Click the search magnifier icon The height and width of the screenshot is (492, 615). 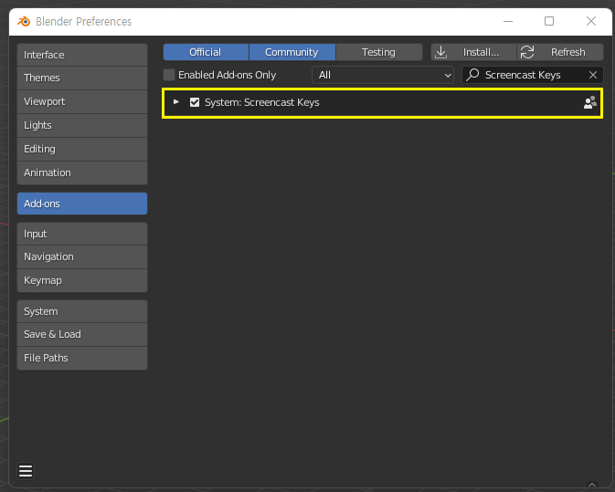(x=472, y=75)
